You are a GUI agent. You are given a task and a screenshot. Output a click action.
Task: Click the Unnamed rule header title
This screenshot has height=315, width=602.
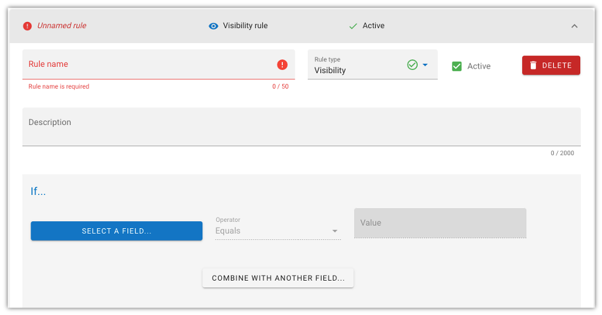click(x=61, y=26)
